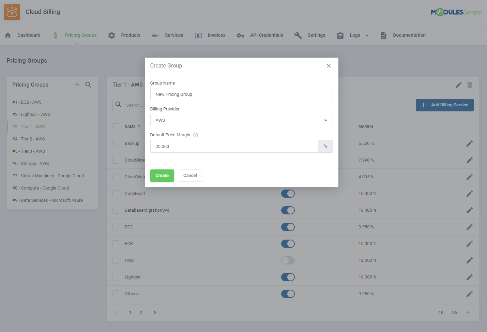Image resolution: width=487 pixels, height=332 pixels.
Task: Click the ModulesGarden logo
Action: coord(457,12)
